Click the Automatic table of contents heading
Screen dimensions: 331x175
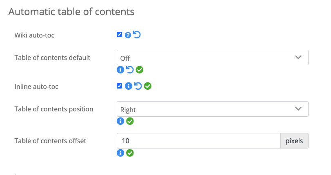click(x=71, y=11)
